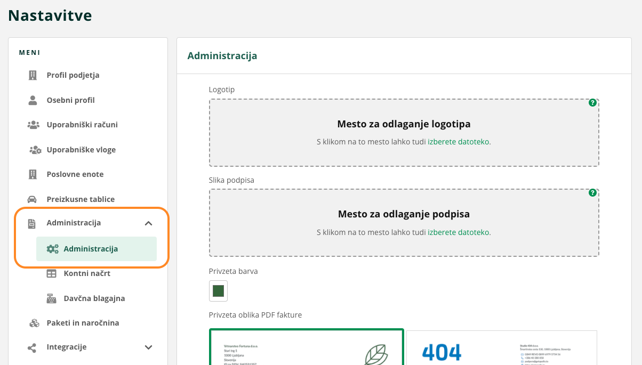
Task: Click the Administracija panel heading
Action: [222, 56]
